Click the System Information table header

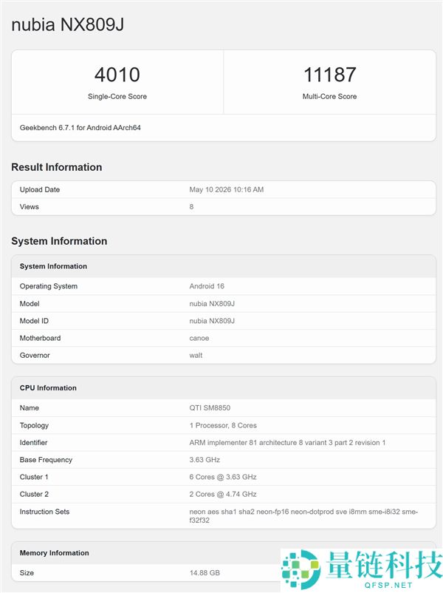53,266
